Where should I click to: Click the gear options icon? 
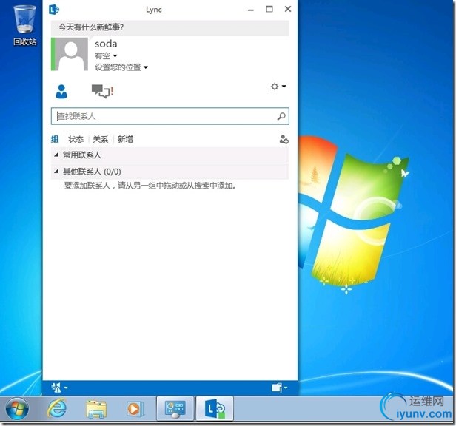point(275,87)
